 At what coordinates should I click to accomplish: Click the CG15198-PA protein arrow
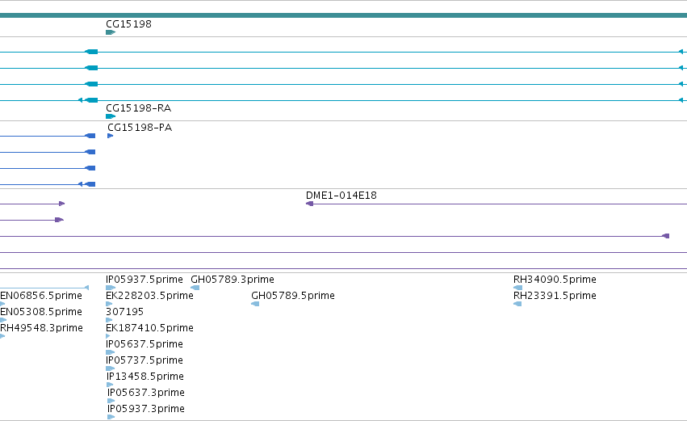tap(111, 136)
